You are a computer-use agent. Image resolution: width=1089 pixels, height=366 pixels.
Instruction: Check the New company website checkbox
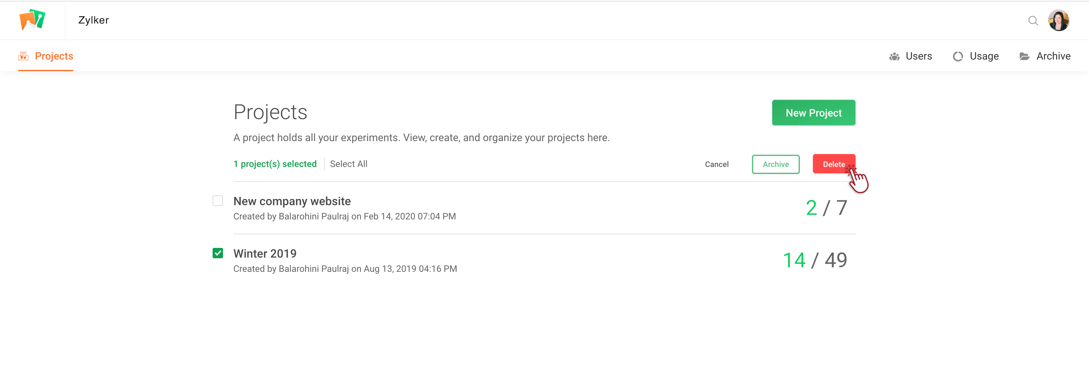pyautogui.click(x=218, y=201)
